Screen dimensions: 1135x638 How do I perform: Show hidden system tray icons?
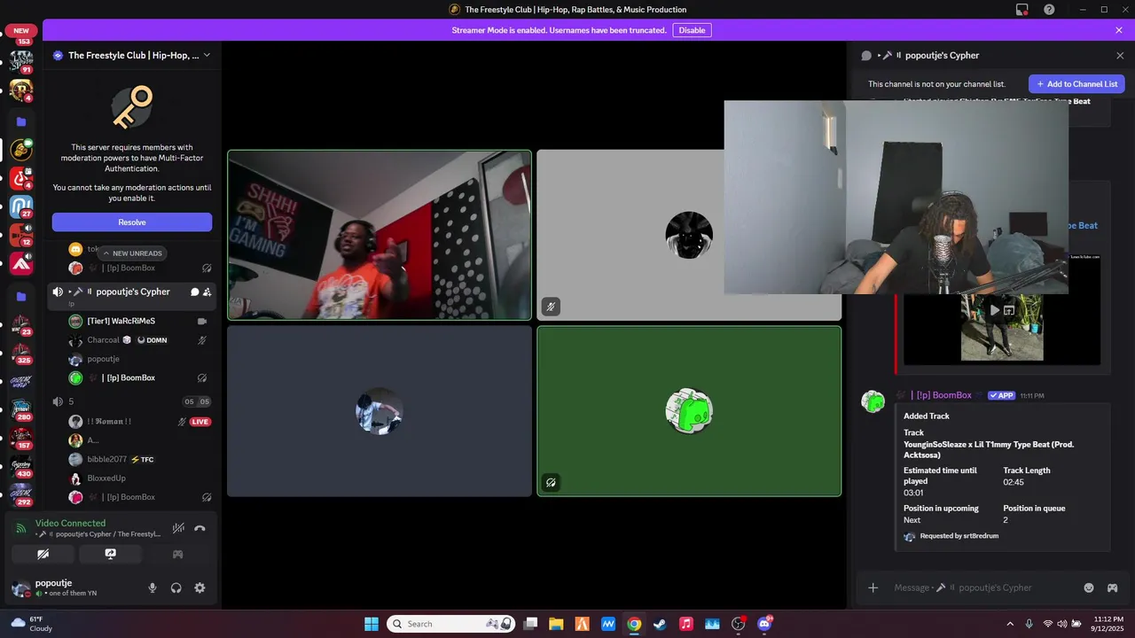pyautogui.click(x=1010, y=624)
